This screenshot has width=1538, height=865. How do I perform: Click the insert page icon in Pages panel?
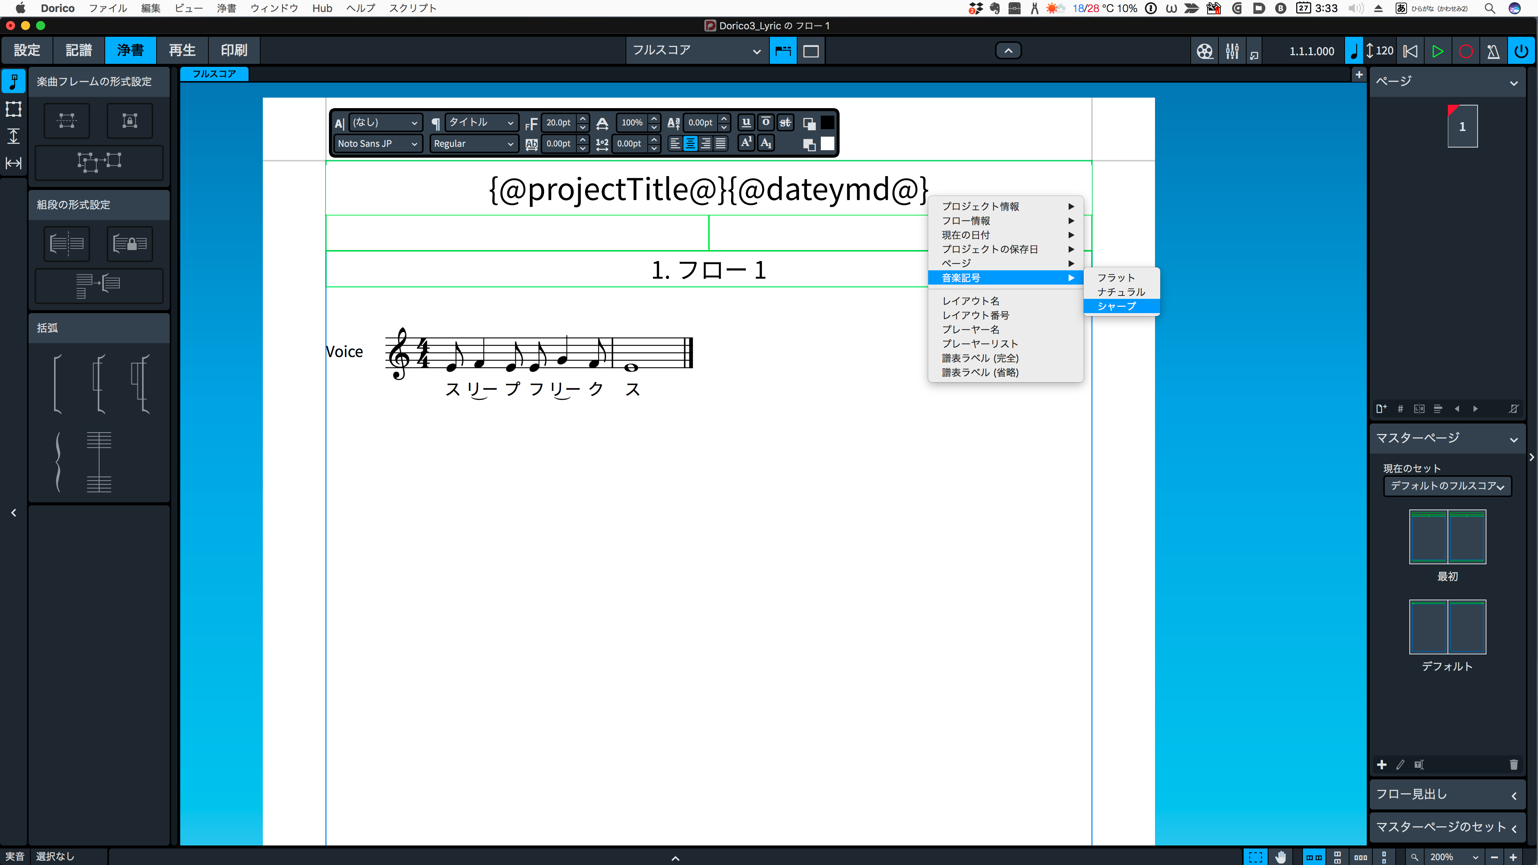coord(1381,409)
